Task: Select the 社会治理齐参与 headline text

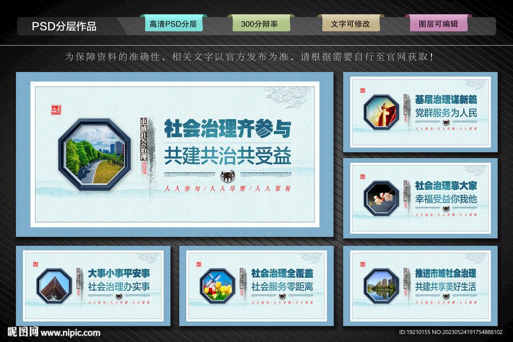Action: 227,128
